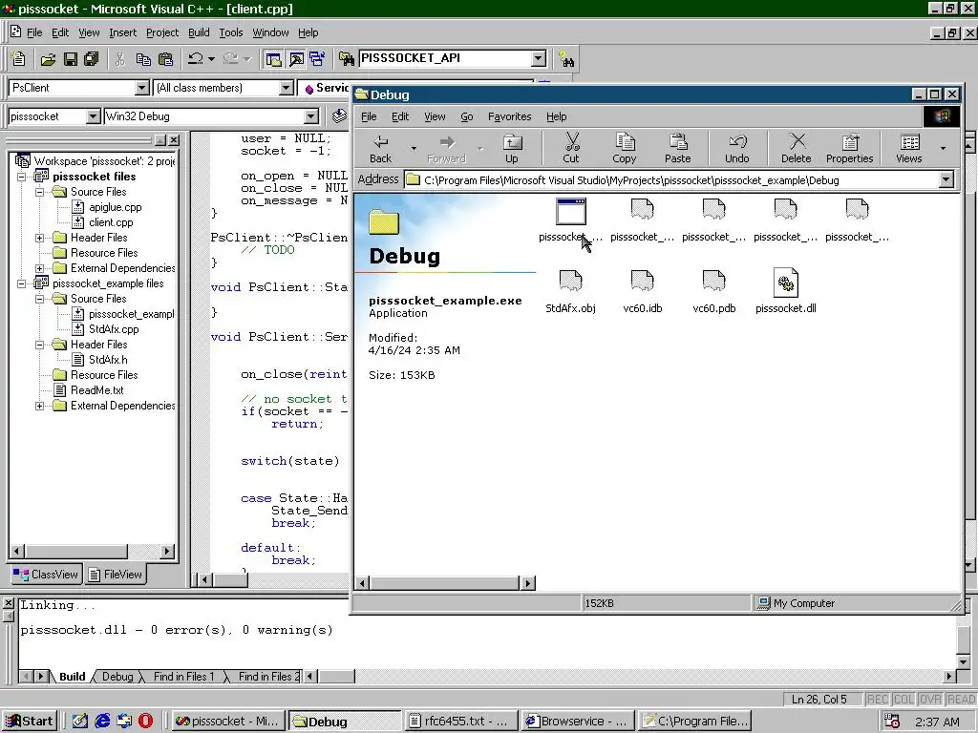
Task: Click the Window List toolbar icon
Action: (x=317, y=59)
